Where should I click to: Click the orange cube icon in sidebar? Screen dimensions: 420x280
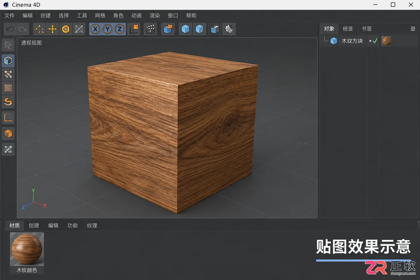point(8,134)
